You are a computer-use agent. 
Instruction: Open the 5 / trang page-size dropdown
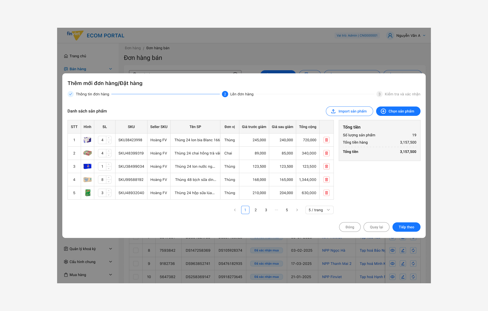point(320,210)
